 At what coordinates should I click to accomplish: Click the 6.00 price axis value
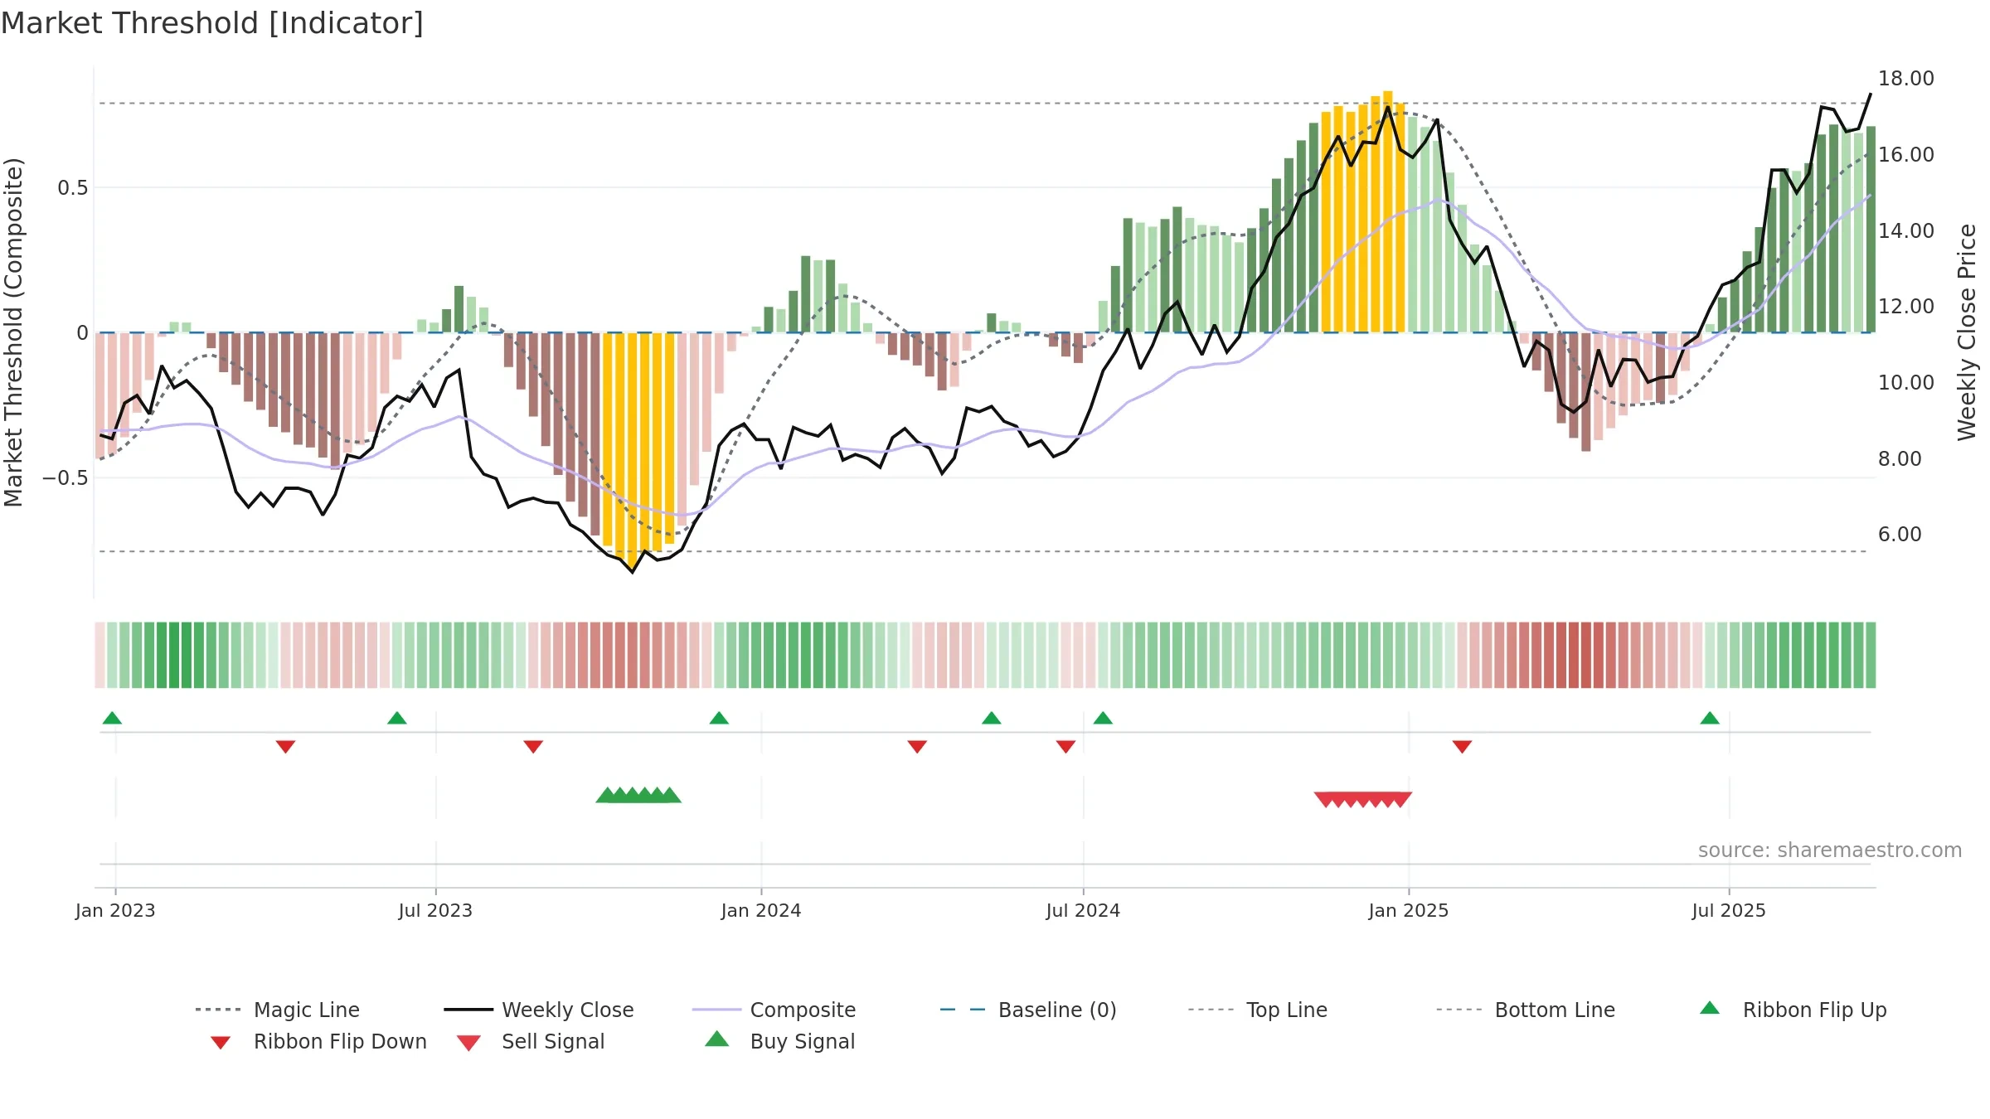click(x=1900, y=535)
